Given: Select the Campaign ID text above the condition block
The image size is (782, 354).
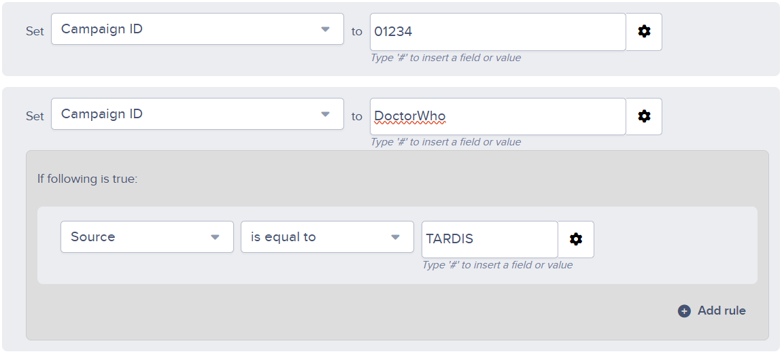Looking at the screenshot, I should pos(102,114).
